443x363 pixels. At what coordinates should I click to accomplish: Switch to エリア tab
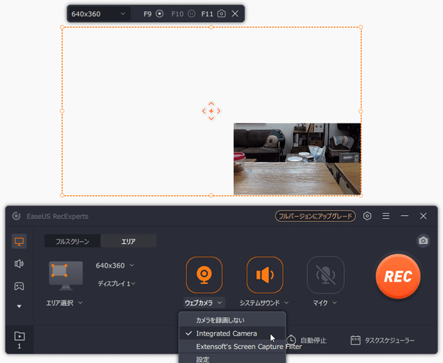128,241
